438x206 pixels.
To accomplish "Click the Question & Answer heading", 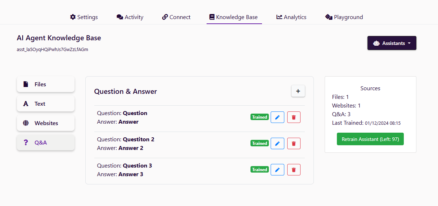I will 126,91.
